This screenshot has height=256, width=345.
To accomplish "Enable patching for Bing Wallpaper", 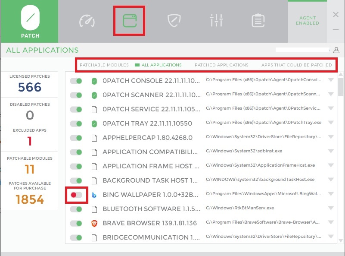I will [x=76, y=195].
